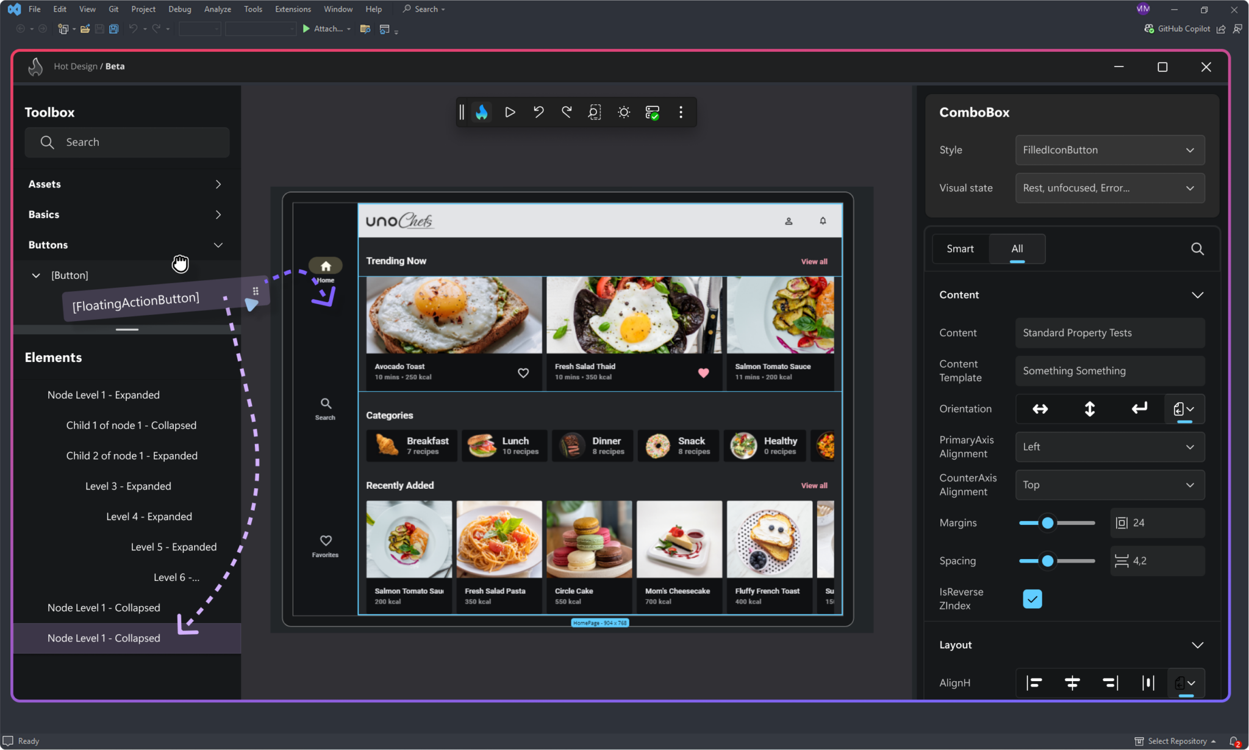Switch to the Smart tab
1249x750 pixels.
tap(960, 248)
